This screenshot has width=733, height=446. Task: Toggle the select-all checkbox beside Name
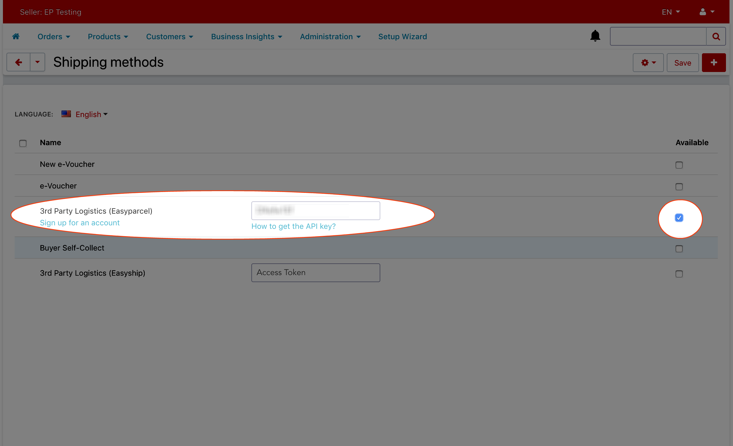pyautogui.click(x=23, y=143)
